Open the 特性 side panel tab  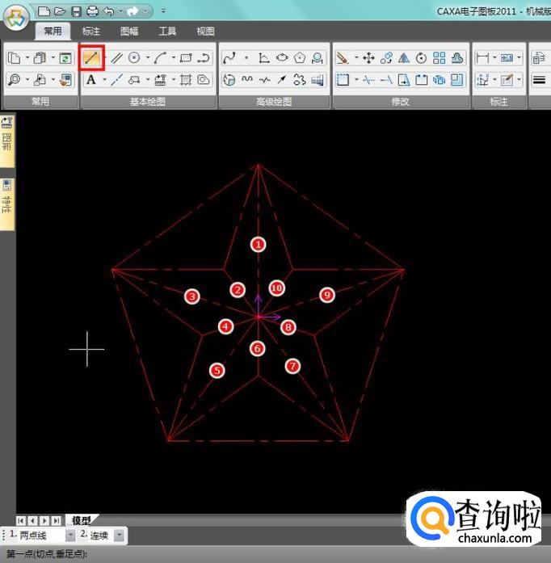coord(6,204)
